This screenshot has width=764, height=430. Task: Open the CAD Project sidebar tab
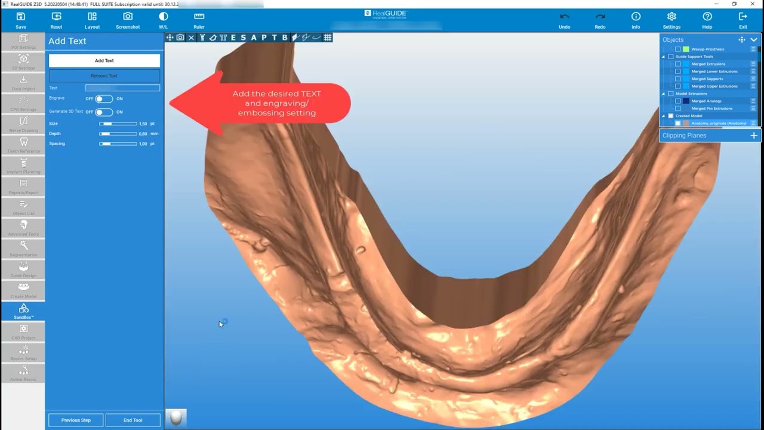(23, 332)
